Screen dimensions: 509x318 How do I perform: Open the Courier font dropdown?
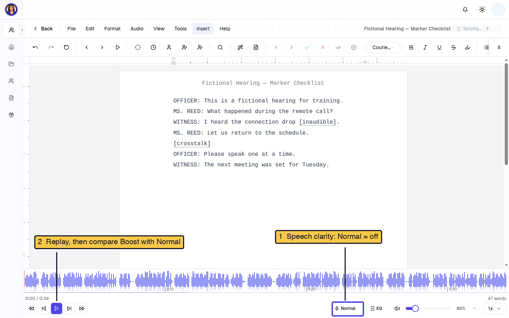coord(383,47)
